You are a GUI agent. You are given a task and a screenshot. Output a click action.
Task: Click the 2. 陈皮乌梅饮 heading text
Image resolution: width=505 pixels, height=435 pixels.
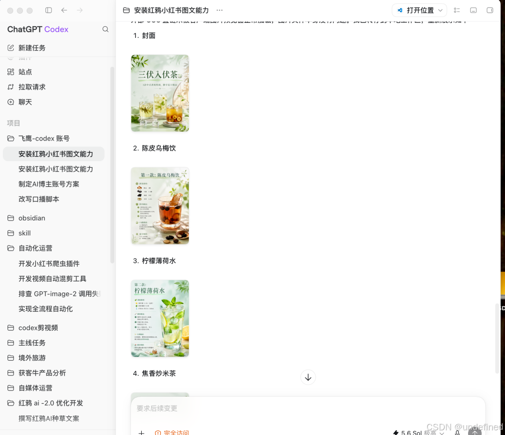[154, 148]
